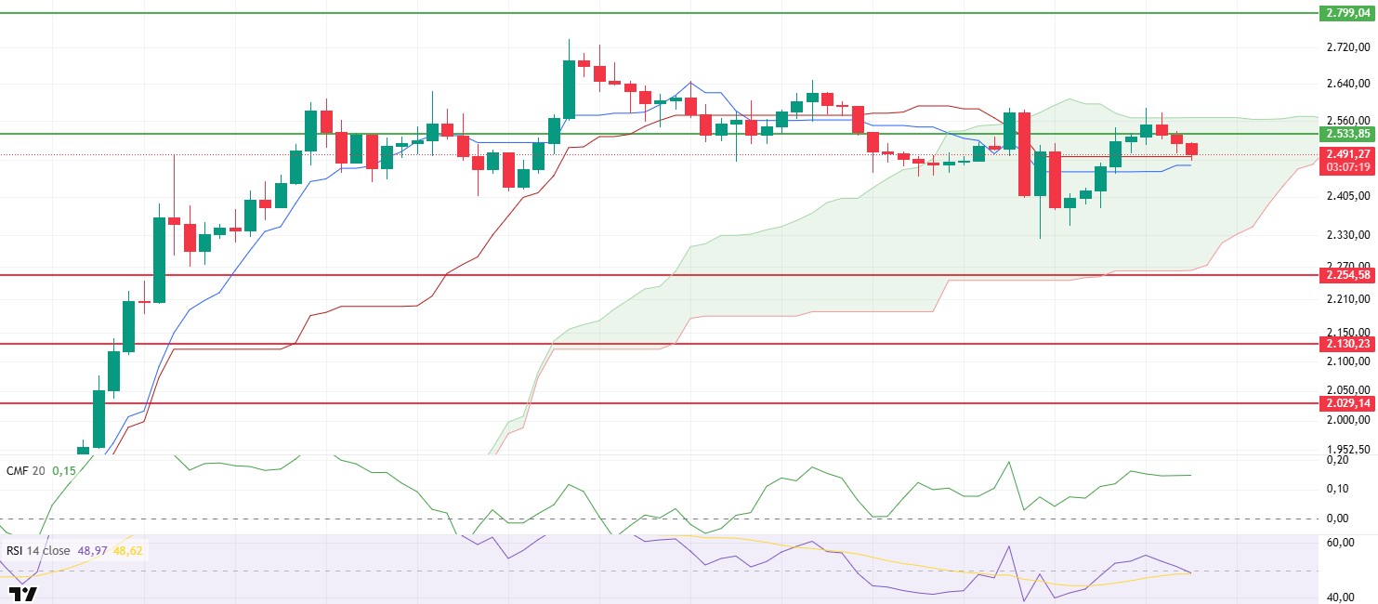Select the 2.130,23 red price label
The height and width of the screenshot is (604, 1378).
click(1346, 344)
